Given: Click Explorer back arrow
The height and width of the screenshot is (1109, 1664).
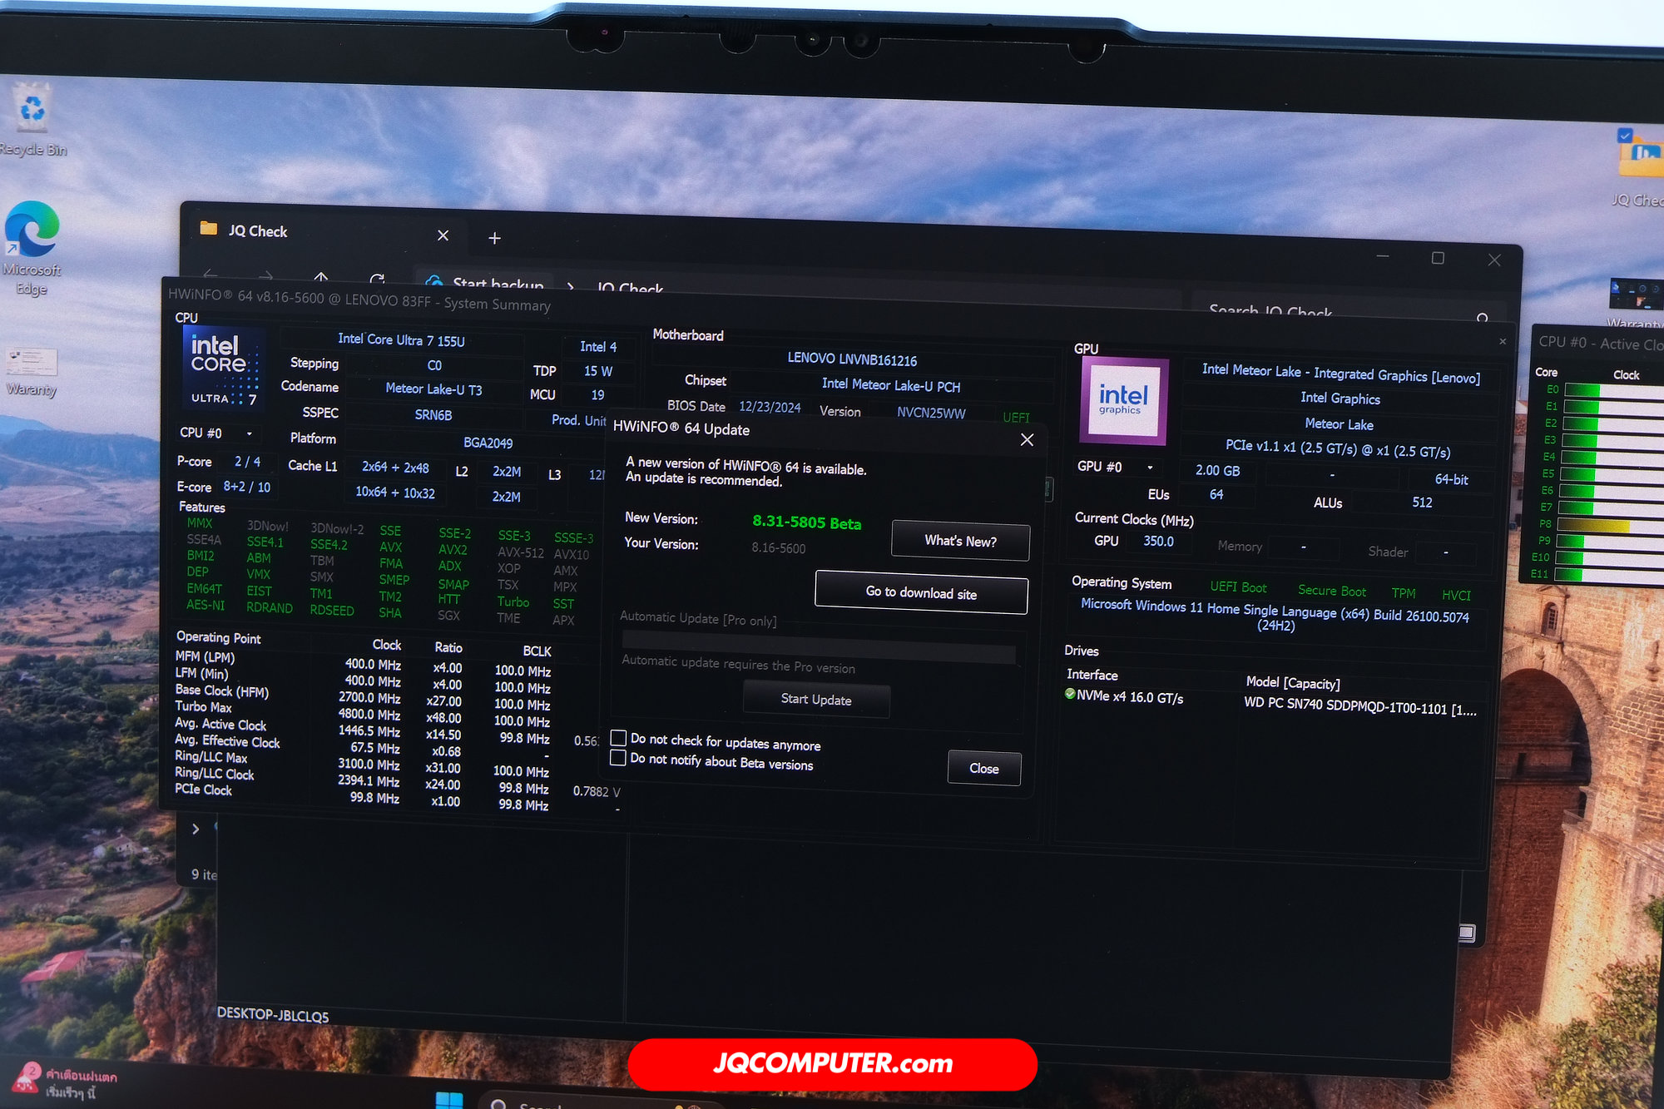Looking at the screenshot, I should (x=210, y=274).
